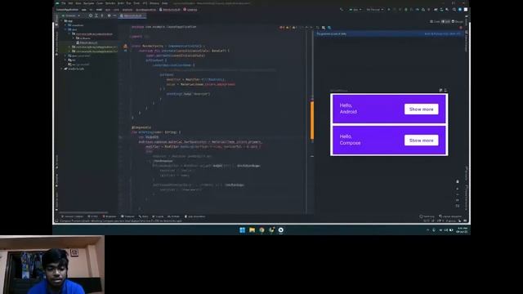Screen dimensions: 523x294
Task: Open the app run configuration dropdown
Action: tap(355, 9)
